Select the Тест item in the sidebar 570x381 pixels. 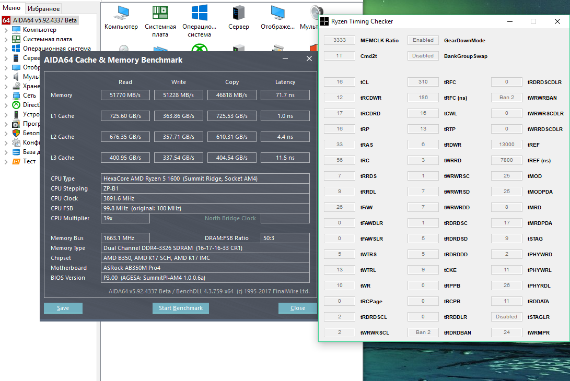pos(29,161)
